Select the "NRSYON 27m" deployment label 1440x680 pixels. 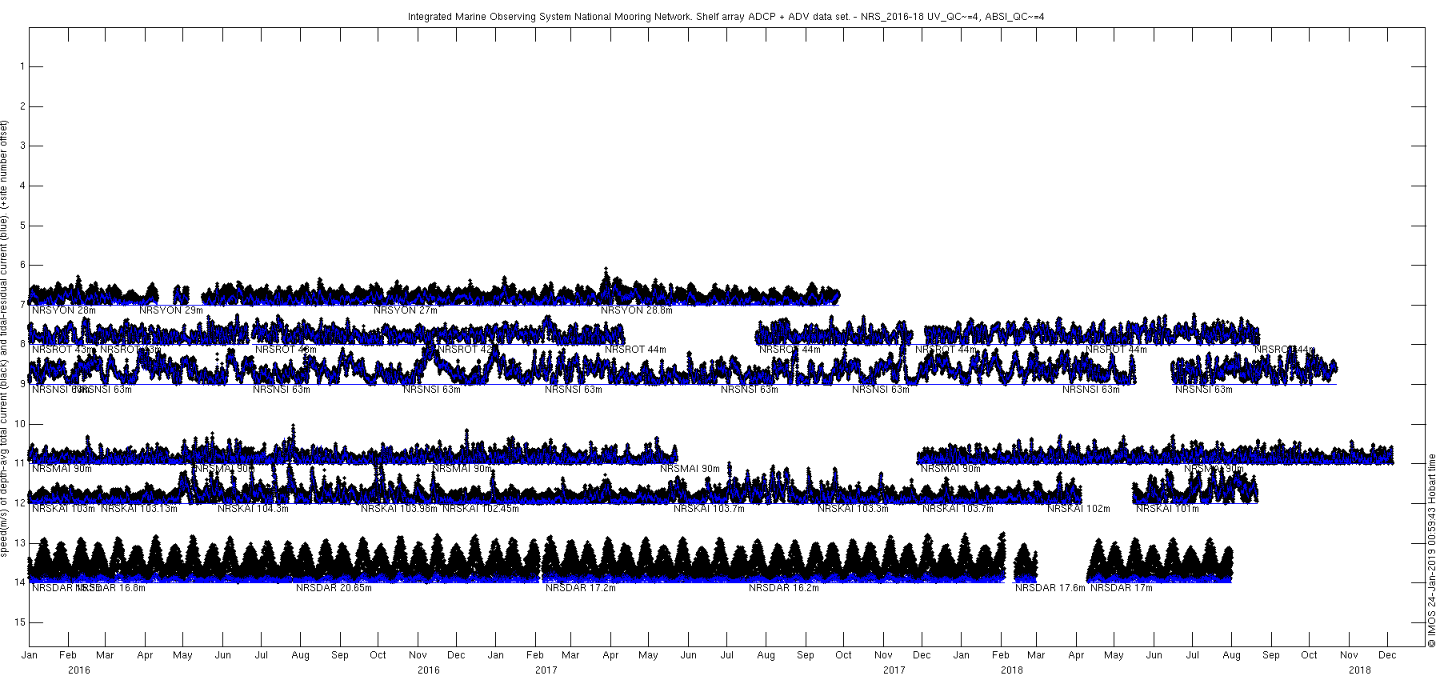406,310
